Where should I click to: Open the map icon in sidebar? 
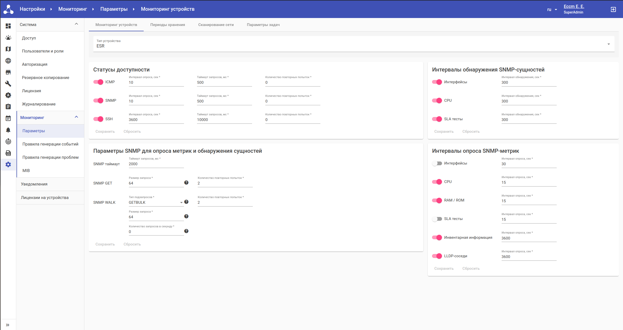click(x=8, y=49)
